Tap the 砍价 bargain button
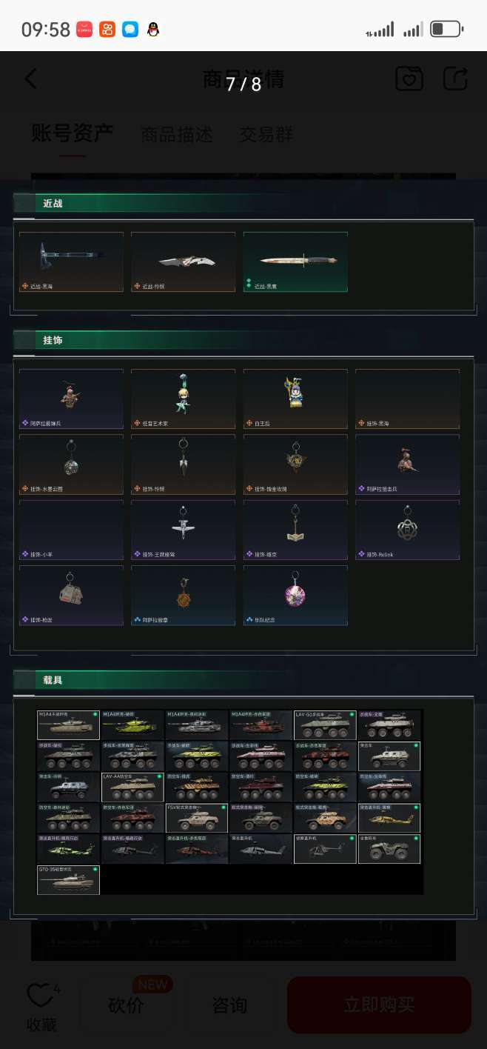This screenshot has height=1049, width=487. pos(127,1005)
